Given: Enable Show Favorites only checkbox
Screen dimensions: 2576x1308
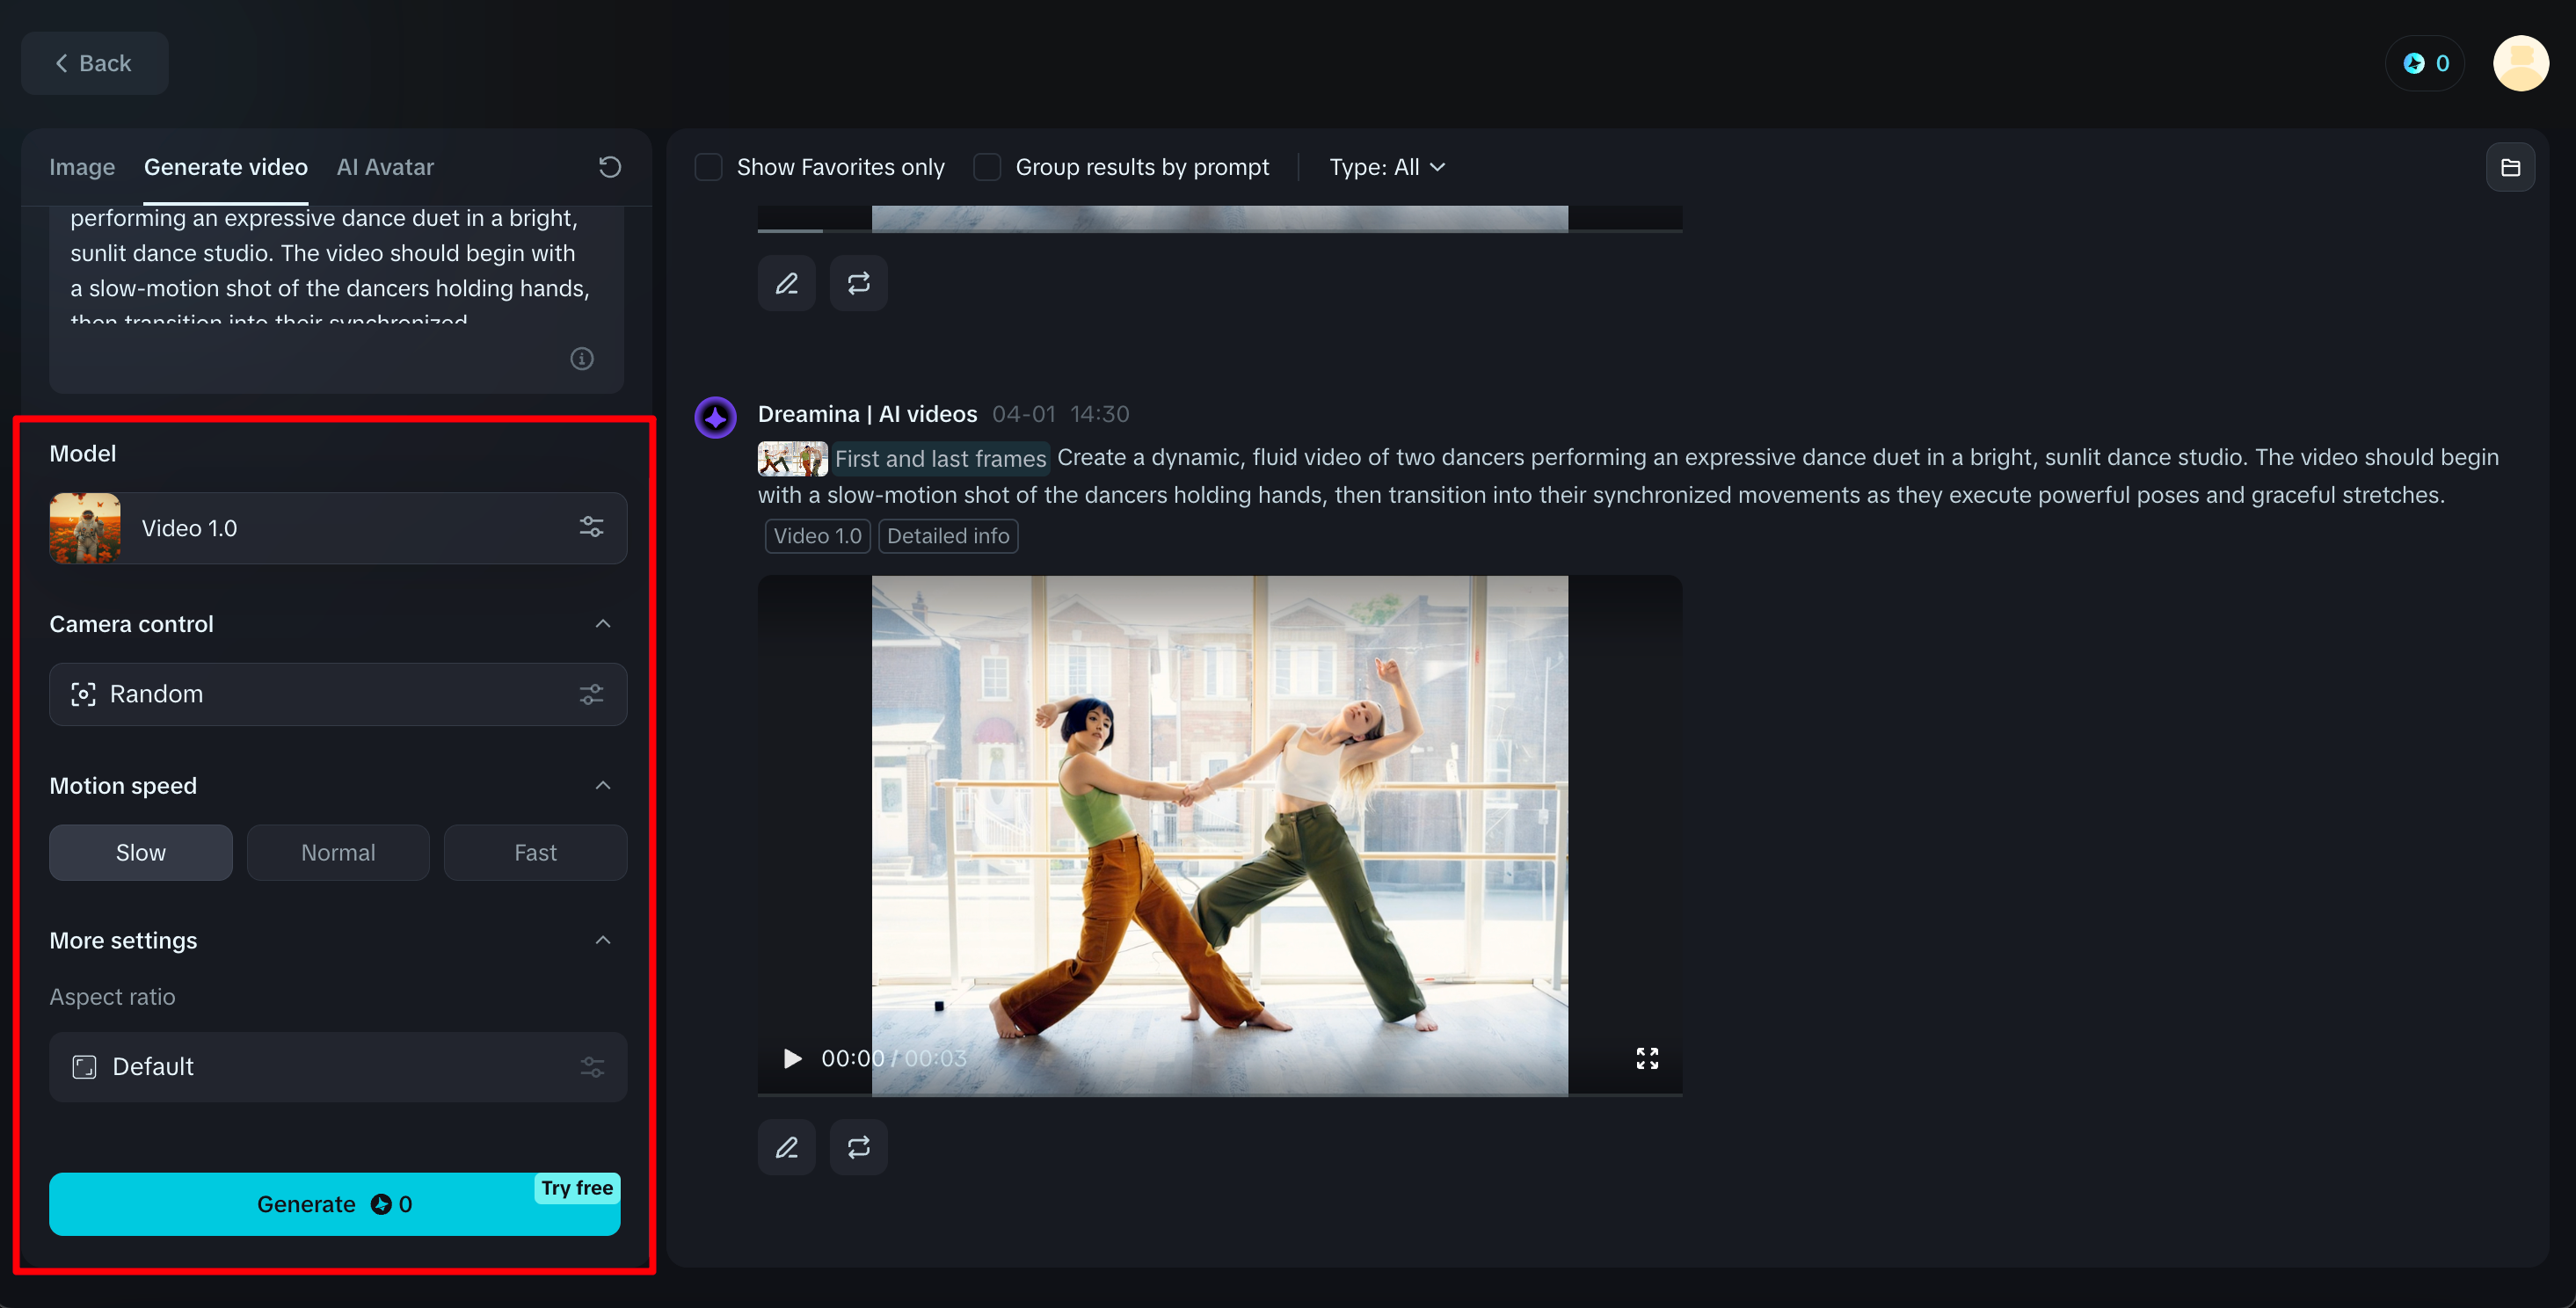Looking at the screenshot, I should [709, 167].
